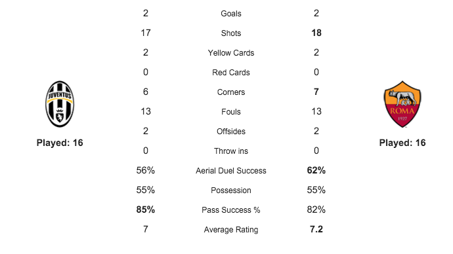Select the Shots stat label

231,33
